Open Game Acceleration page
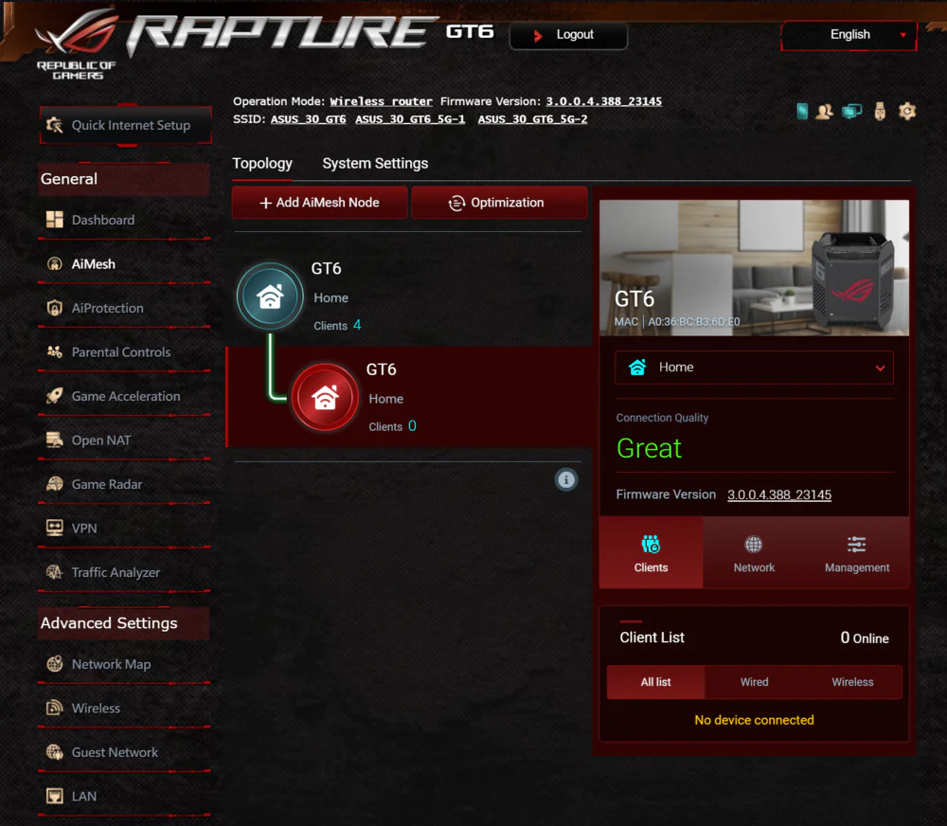 [124, 396]
